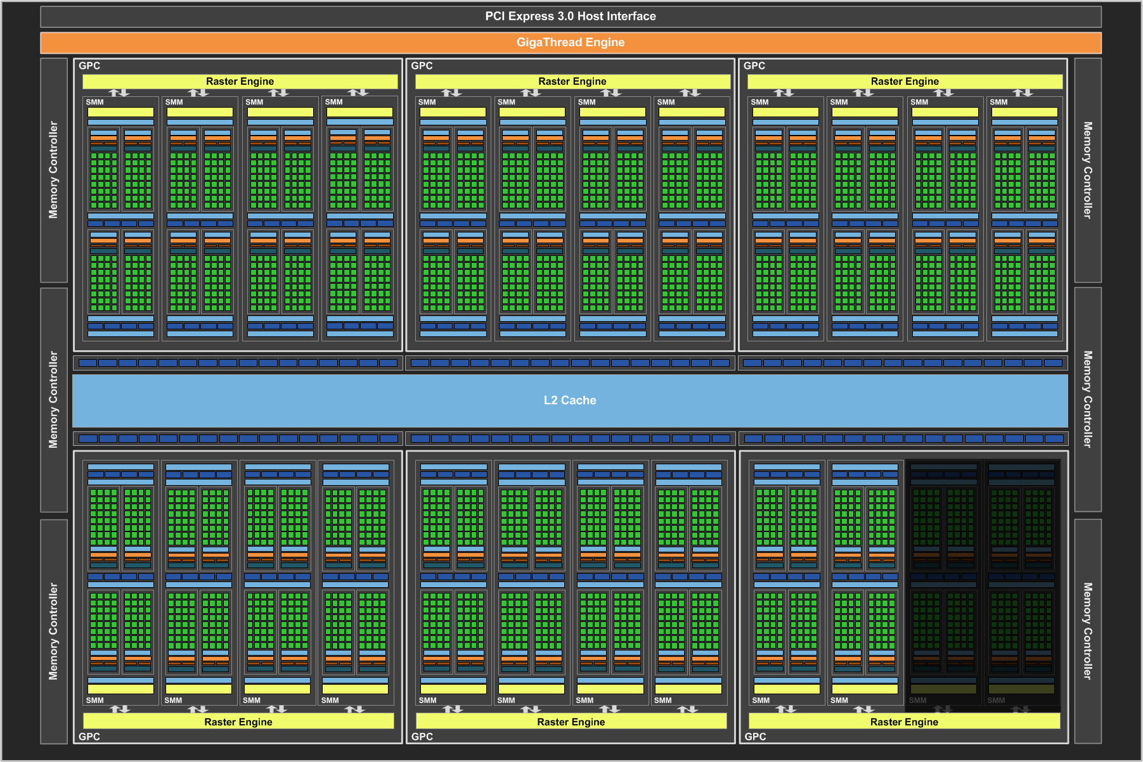Click the right Memory Controller beside the L2 Cache
The height and width of the screenshot is (762, 1143).
coord(1088,400)
